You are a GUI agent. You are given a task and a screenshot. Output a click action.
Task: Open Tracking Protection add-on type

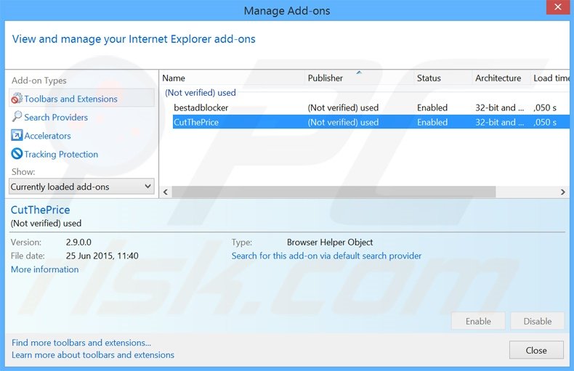[x=61, y=155]
